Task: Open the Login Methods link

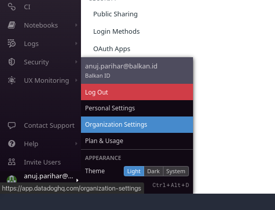Action: pos(117,32)
